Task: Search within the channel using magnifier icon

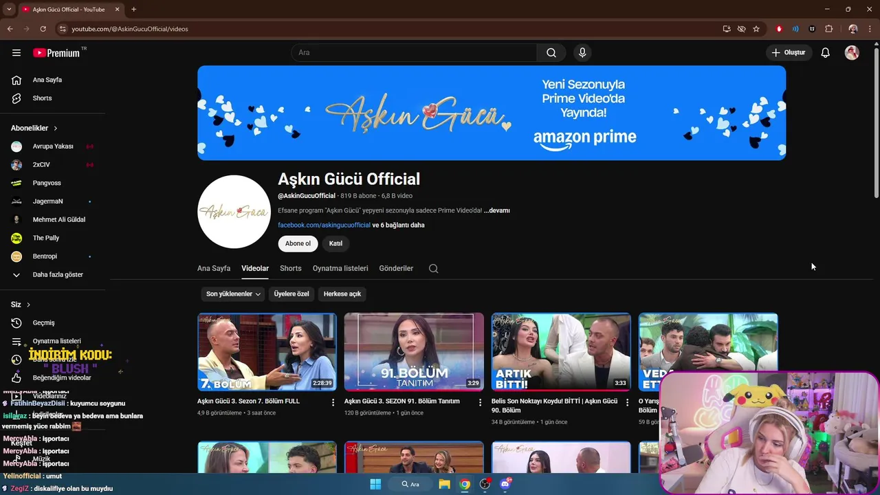Action: coord(433,268)
